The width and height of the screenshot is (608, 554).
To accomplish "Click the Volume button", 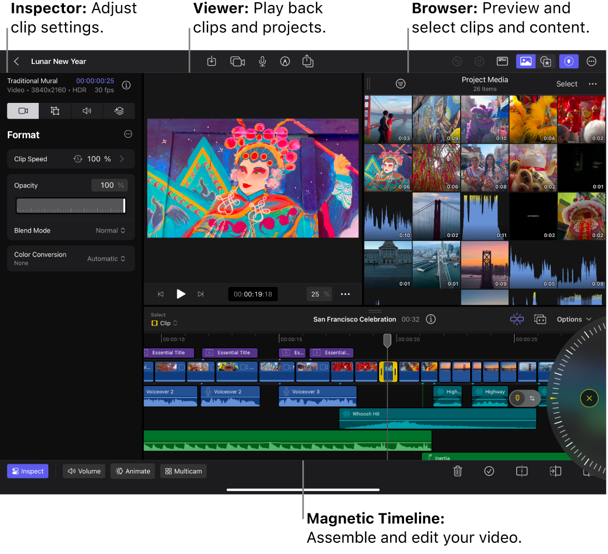I will 84,471.
